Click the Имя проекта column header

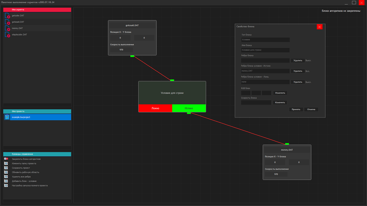(37, 111)
